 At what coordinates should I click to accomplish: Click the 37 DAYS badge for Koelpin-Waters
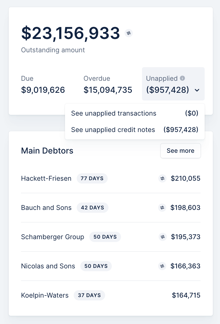[x=90, y=295]
